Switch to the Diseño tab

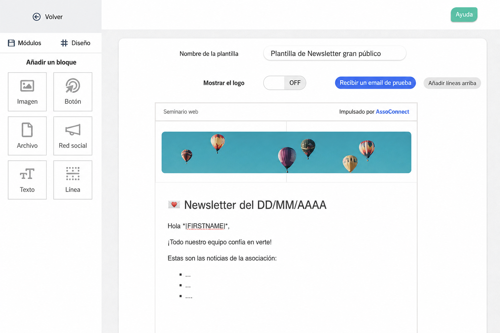[x=76, y=43]
